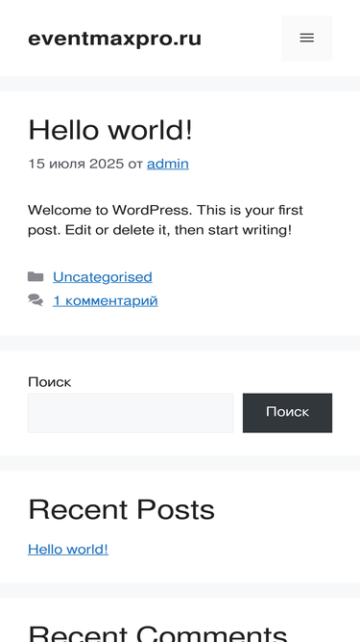Open Hello world! under Recent Posts
360x642 pixels.
68,549
